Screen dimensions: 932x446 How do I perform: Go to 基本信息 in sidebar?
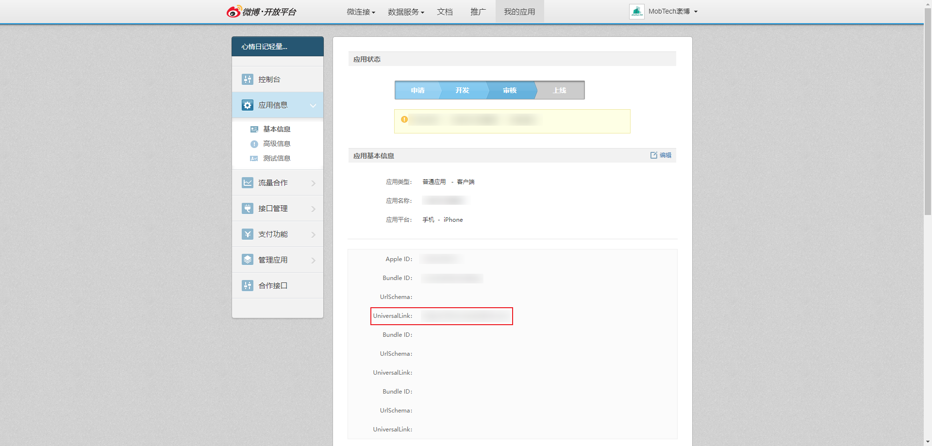point(277,129)
